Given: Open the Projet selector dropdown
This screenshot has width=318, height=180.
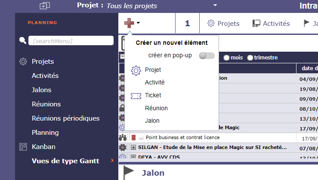Looking at the screenshot, I should (215, 6).
